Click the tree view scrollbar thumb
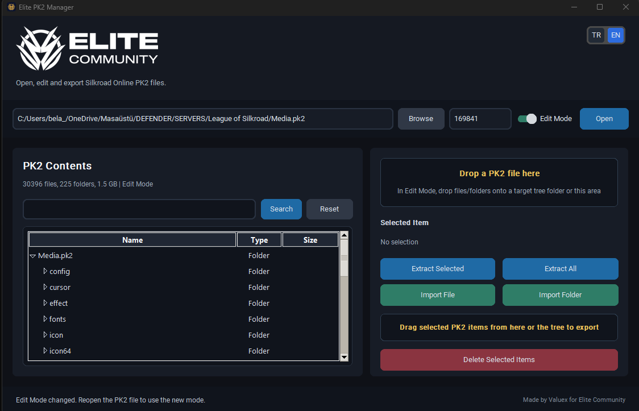This screenshot has height=411, width=639. click(345, 258)
